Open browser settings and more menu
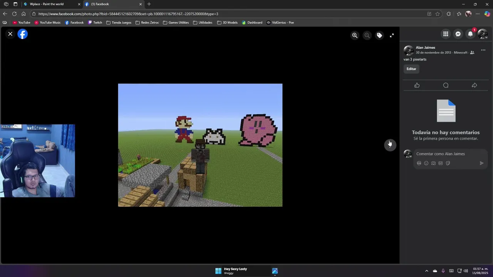The width and height of the screenshot is (493, 277). (x=478, y=14)
